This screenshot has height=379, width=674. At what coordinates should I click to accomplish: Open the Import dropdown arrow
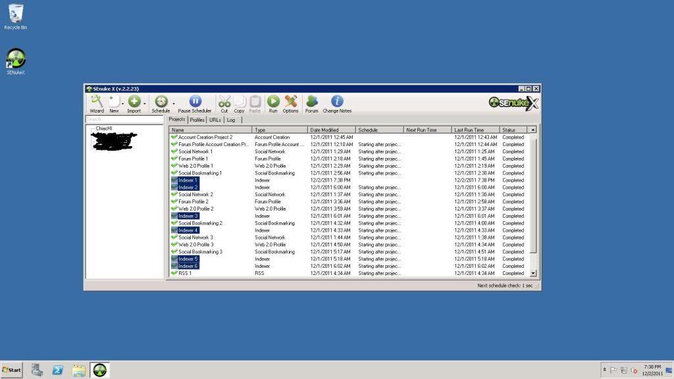(x=144, y=103)
